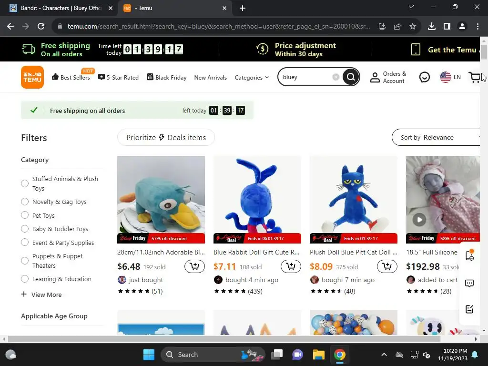
Task: Click the feedback edit floating sidebar icon
Action: [469, 309]
